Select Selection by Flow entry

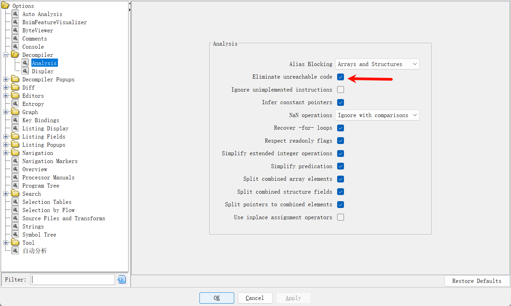pos(48,210)
